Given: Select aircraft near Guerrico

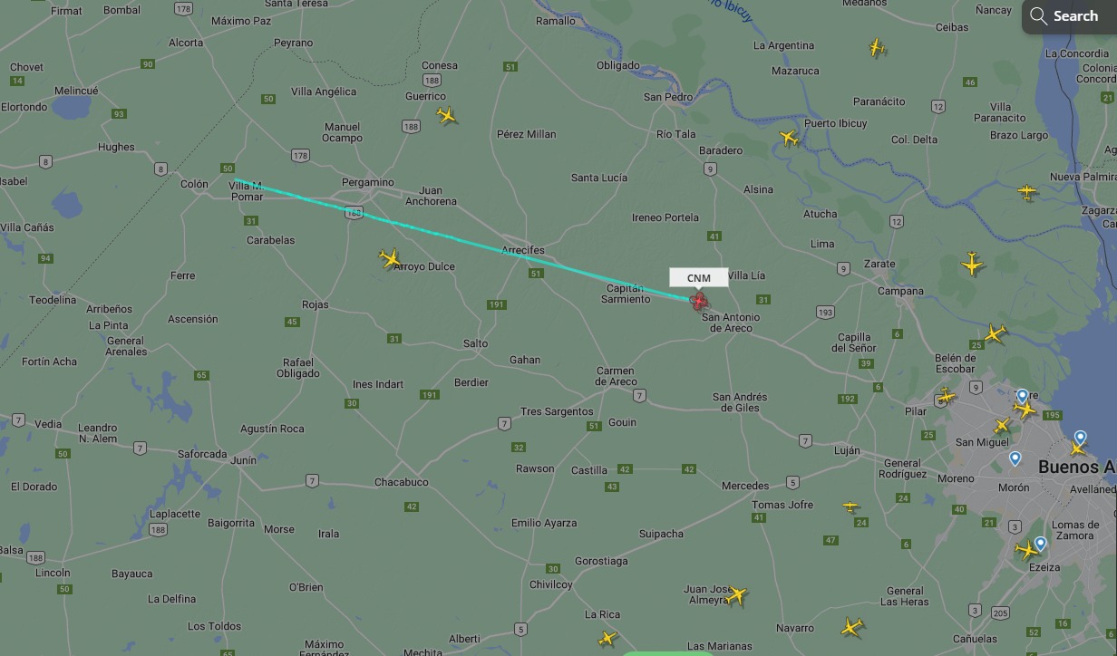Looking at the screenshot, I should [x=446, y=115].
